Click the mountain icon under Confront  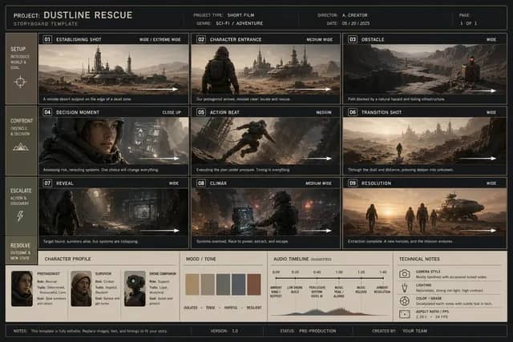[x=20, y=147]
